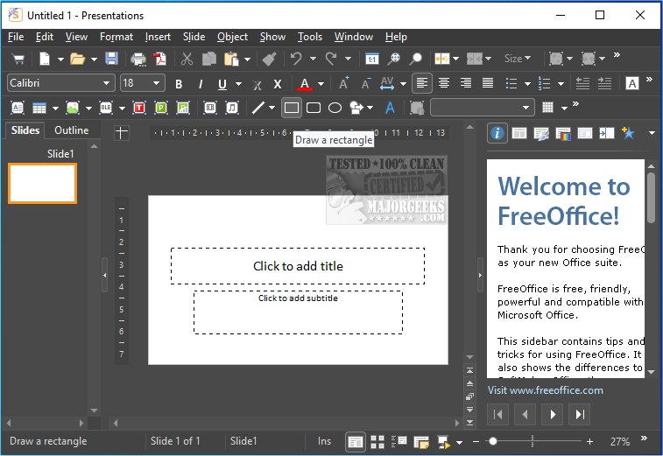Click the actual size 1:1 zoom icon
Image resolution: width=663 pixels, height=456 pixels.
point(371,59)
